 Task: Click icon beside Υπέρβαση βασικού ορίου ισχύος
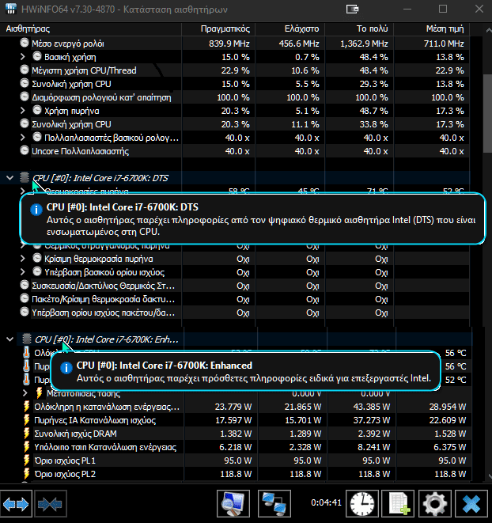tap(37, 271)
